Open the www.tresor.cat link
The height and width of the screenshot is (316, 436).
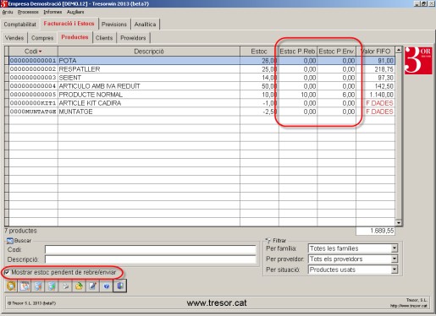point(217,303)
